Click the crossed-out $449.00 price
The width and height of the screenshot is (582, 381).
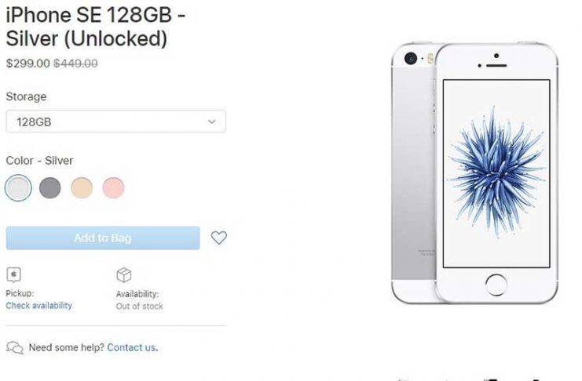pyautogui.click(x=75, y=63)
